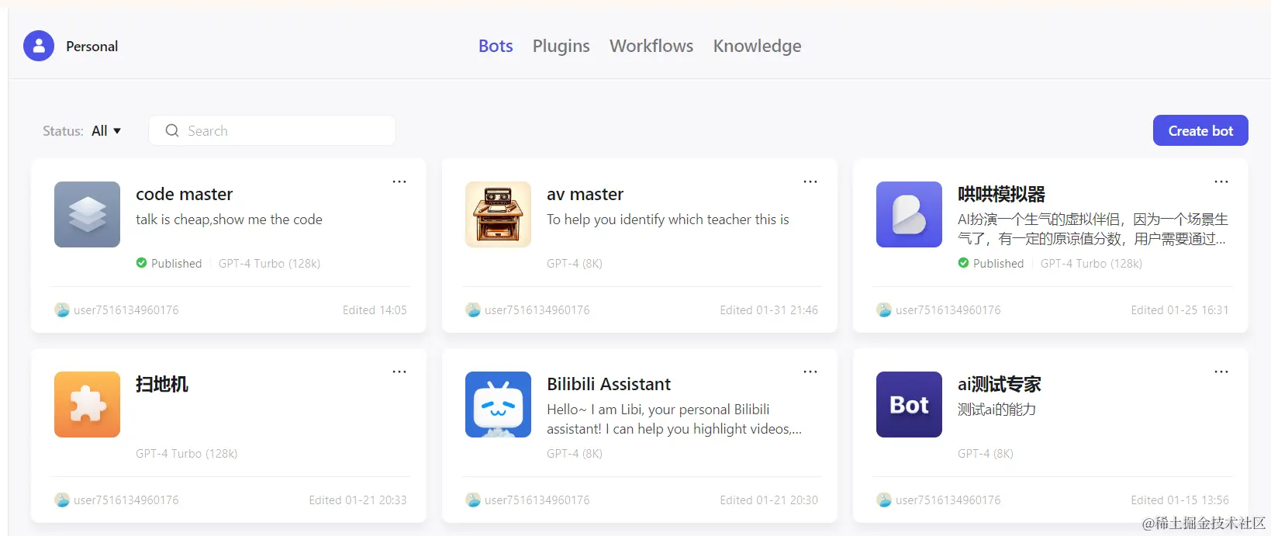The height and width of the screenshot is (536, 1271).
Task: Select the 扫地机 orange puzzle piece icon
Action: point(87,404)
